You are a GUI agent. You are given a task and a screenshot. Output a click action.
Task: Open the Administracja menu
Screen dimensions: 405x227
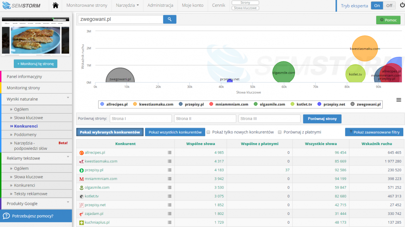pyautogui.click(x=160, y=5)
